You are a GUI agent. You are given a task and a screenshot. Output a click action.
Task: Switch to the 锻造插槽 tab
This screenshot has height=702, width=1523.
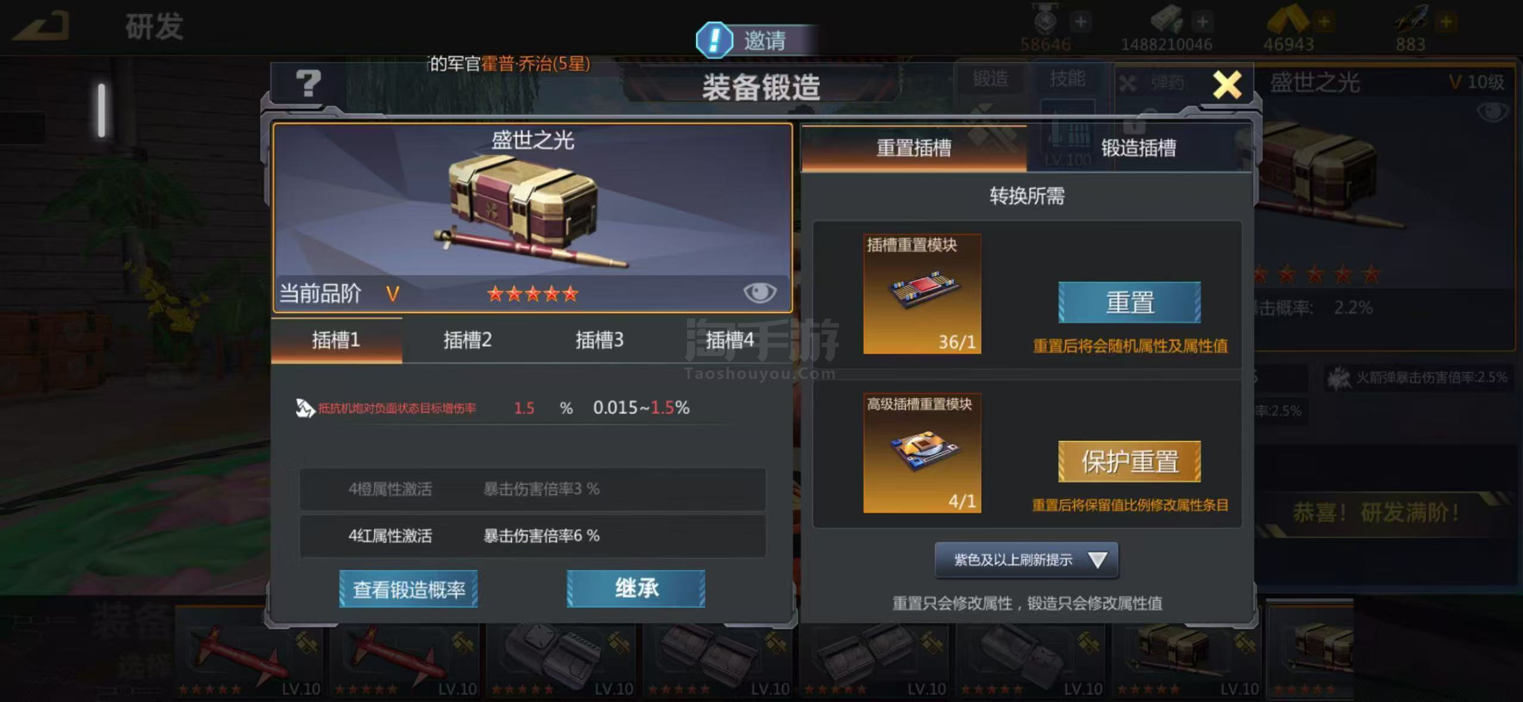click(1138, 147)
